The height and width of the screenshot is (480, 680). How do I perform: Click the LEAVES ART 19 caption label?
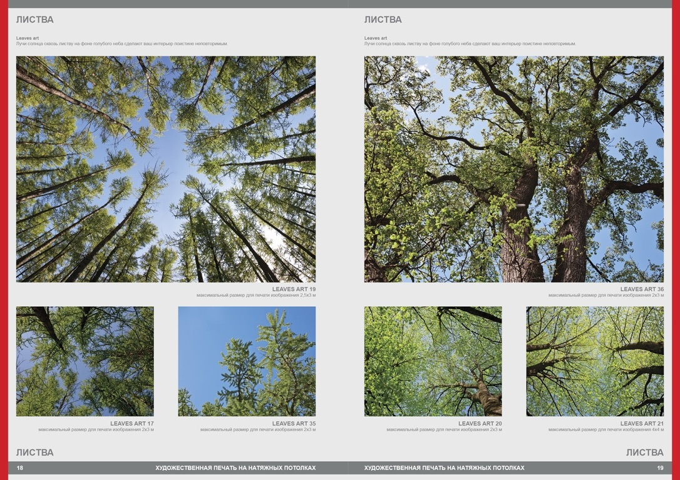pyautogui.click(x=294, y=289)
